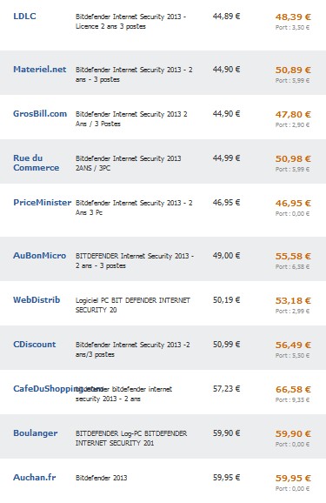Open the Auchan.fr merchant link
The width and height of the screenshot is (326, 503).
pos(34,478)
